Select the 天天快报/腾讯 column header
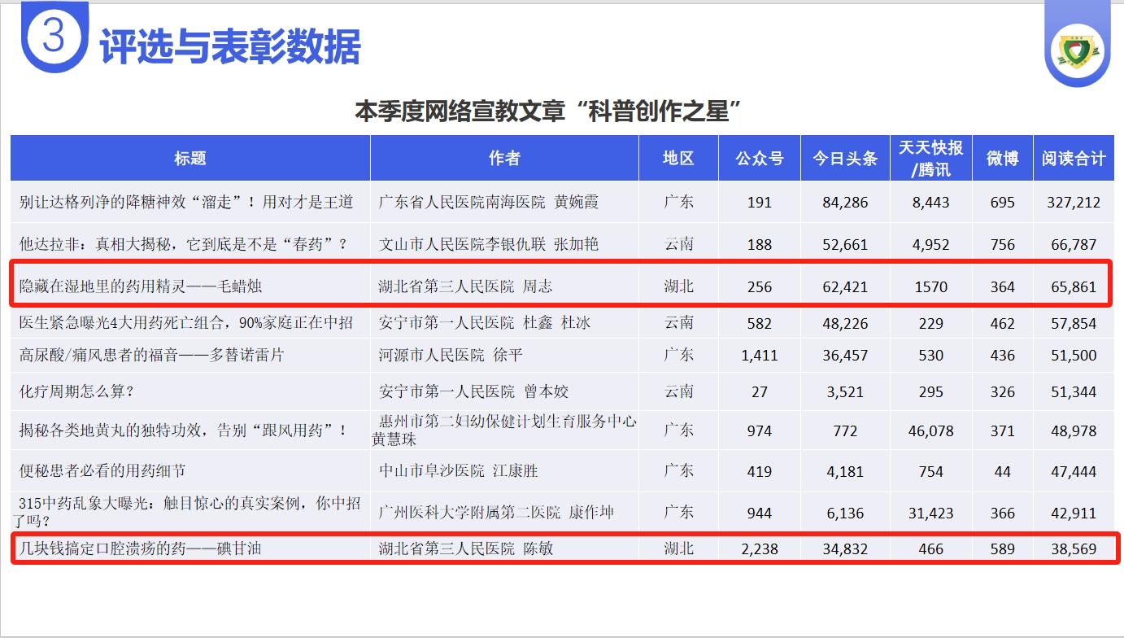1124x638 pixels. pyautogui.click(x=931, y=158)
